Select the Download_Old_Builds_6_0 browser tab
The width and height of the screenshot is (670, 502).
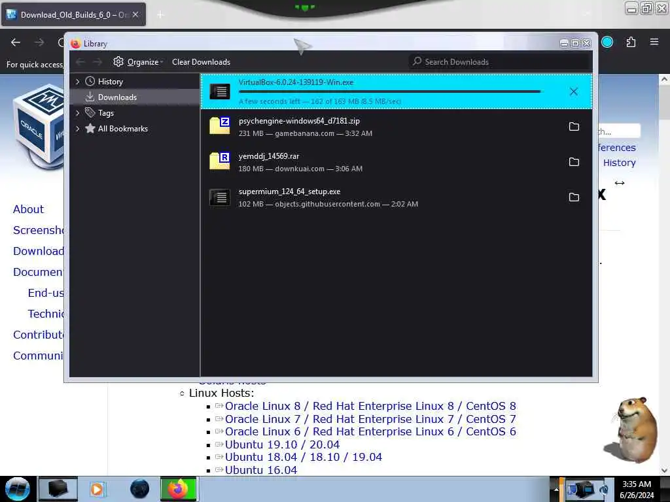click(x=73, y=14)
